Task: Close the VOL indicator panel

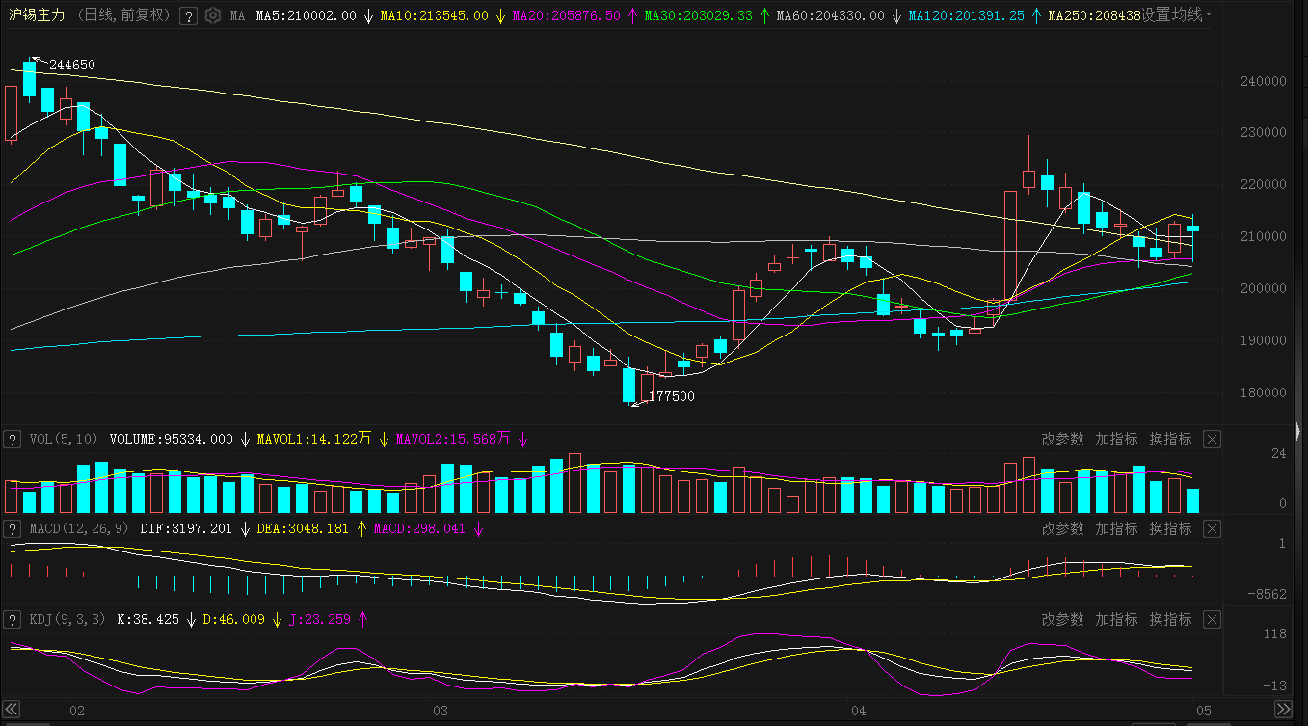Action: pyautogui.click(x=1212, y=440)
